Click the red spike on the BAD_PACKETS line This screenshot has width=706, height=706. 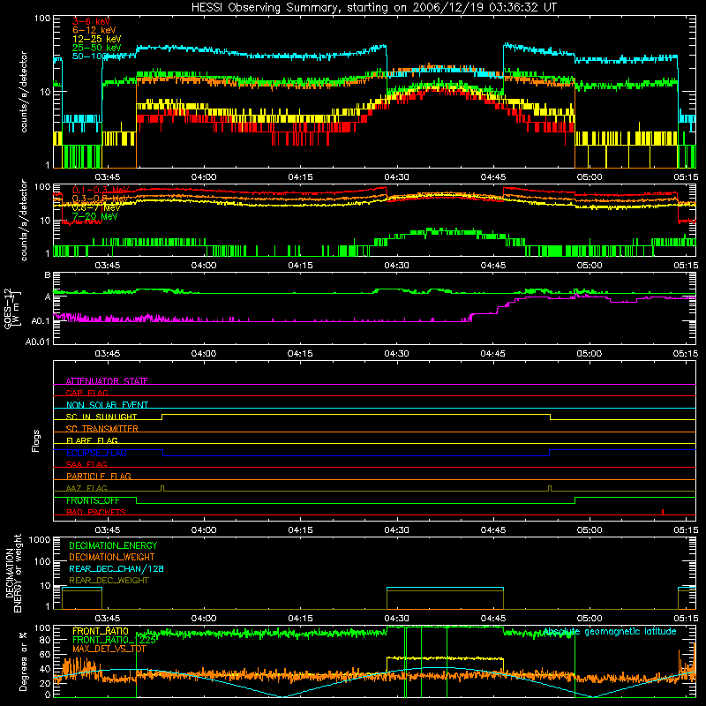pyautogui.click(x=663, y=512)
